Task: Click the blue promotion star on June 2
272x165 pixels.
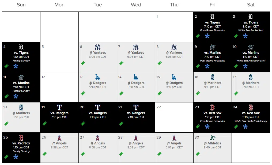Action: 207,36
